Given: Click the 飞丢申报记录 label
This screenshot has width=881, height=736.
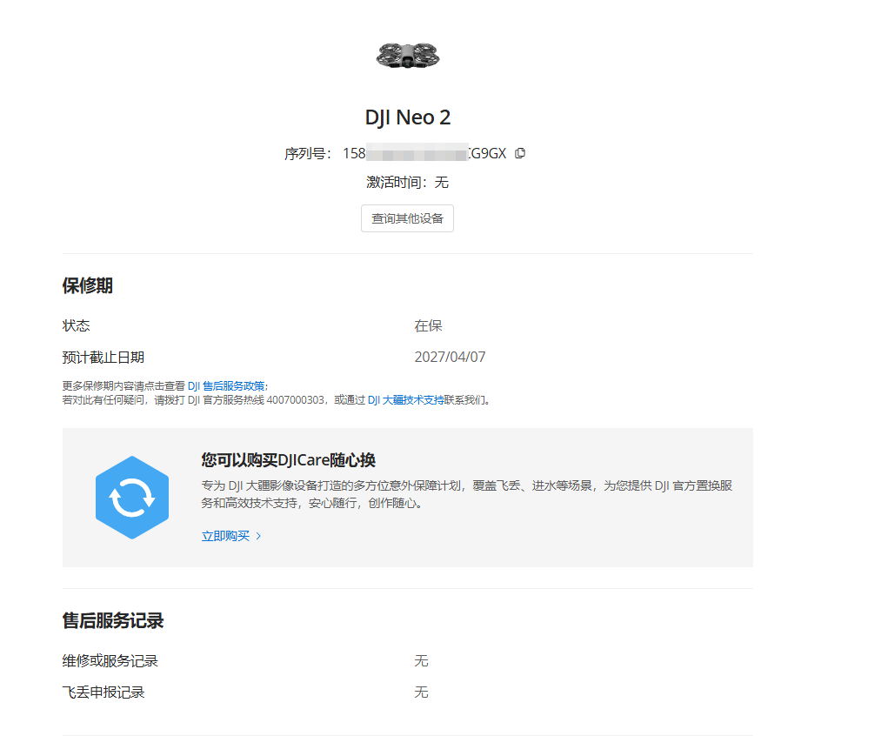Looking at the screenshot, I should [x=103, y=693].
